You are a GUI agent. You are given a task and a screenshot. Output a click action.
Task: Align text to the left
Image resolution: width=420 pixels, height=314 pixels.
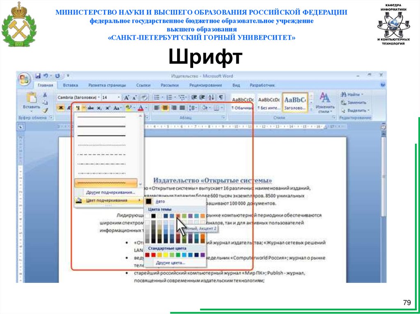pos(157,108)
